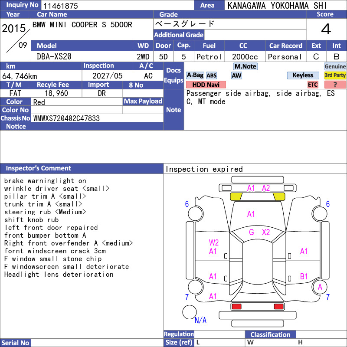Image resolution: width=347 pixels, height=347 pixels.
Task: Click the 3rd Party yellow badge
Action: (x=335, y=75)
